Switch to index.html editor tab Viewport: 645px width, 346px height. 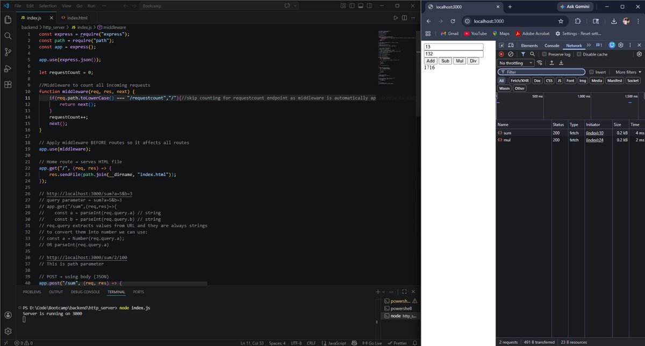coord(74,18)
